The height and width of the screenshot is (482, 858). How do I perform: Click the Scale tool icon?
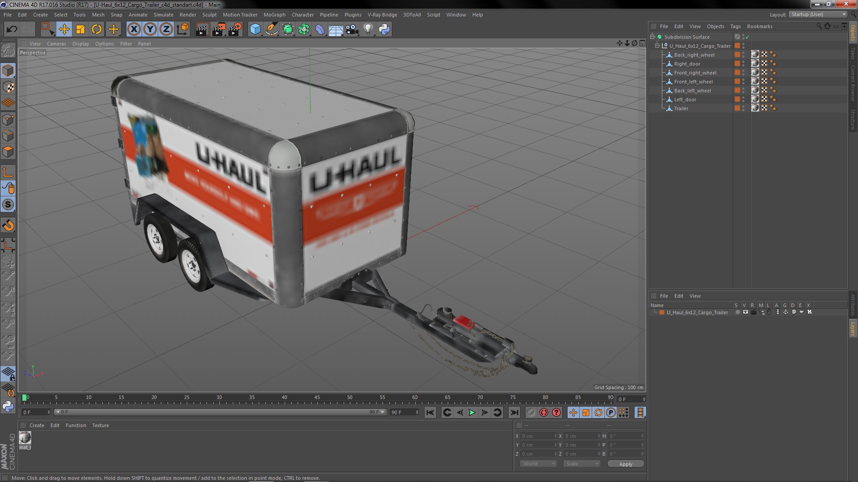pos(80,29)
